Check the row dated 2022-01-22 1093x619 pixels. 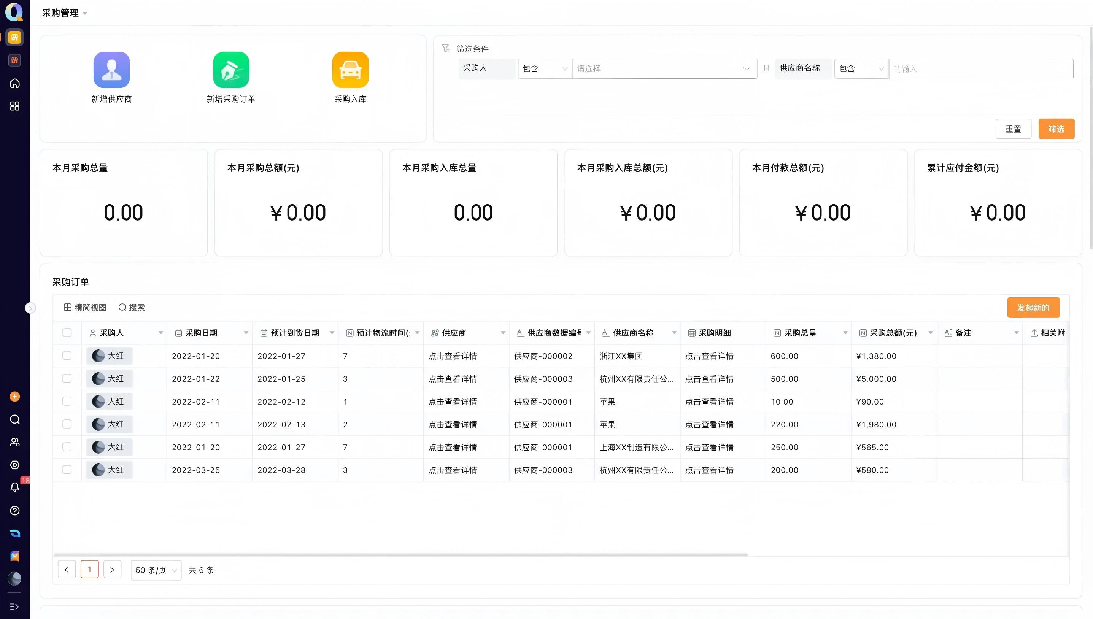point(67,378)
